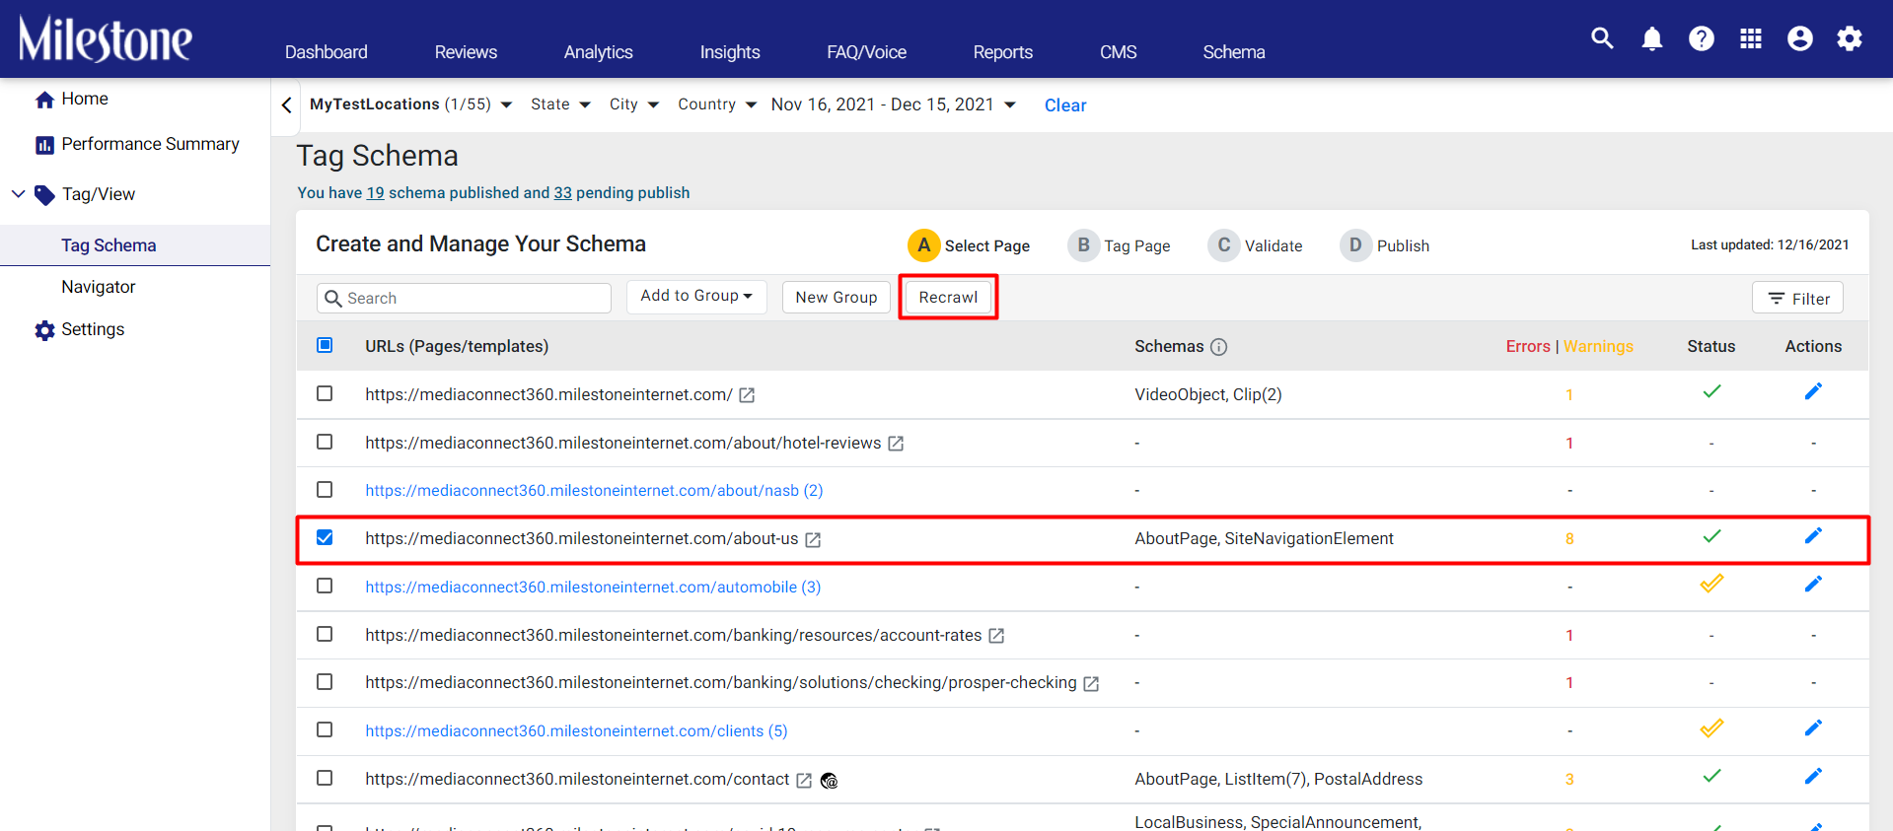Collapse the Tag/View sidebar section
Viewport: 1893px width, 831px height.
tap(18, 194)
